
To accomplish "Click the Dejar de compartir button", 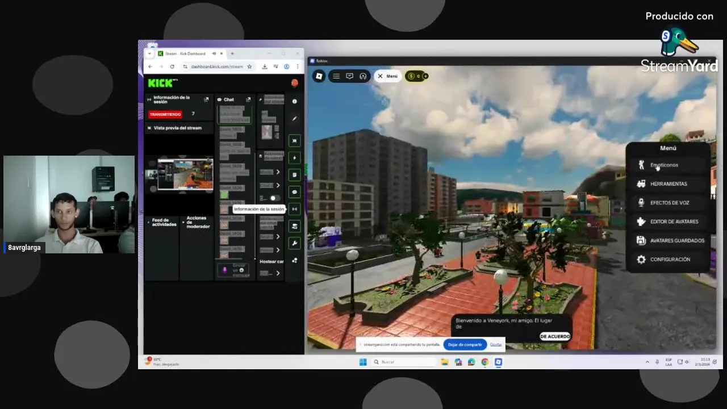I will (465, 345).
